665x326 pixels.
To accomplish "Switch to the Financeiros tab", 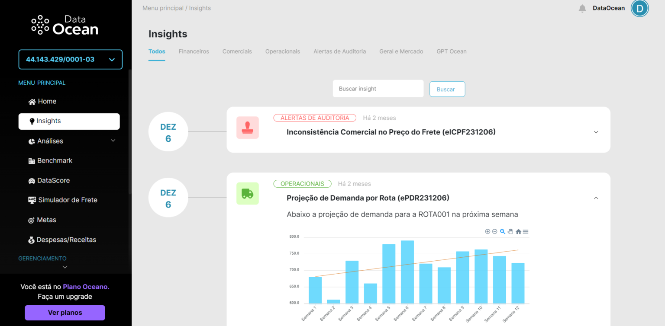I will coord(194,51).
